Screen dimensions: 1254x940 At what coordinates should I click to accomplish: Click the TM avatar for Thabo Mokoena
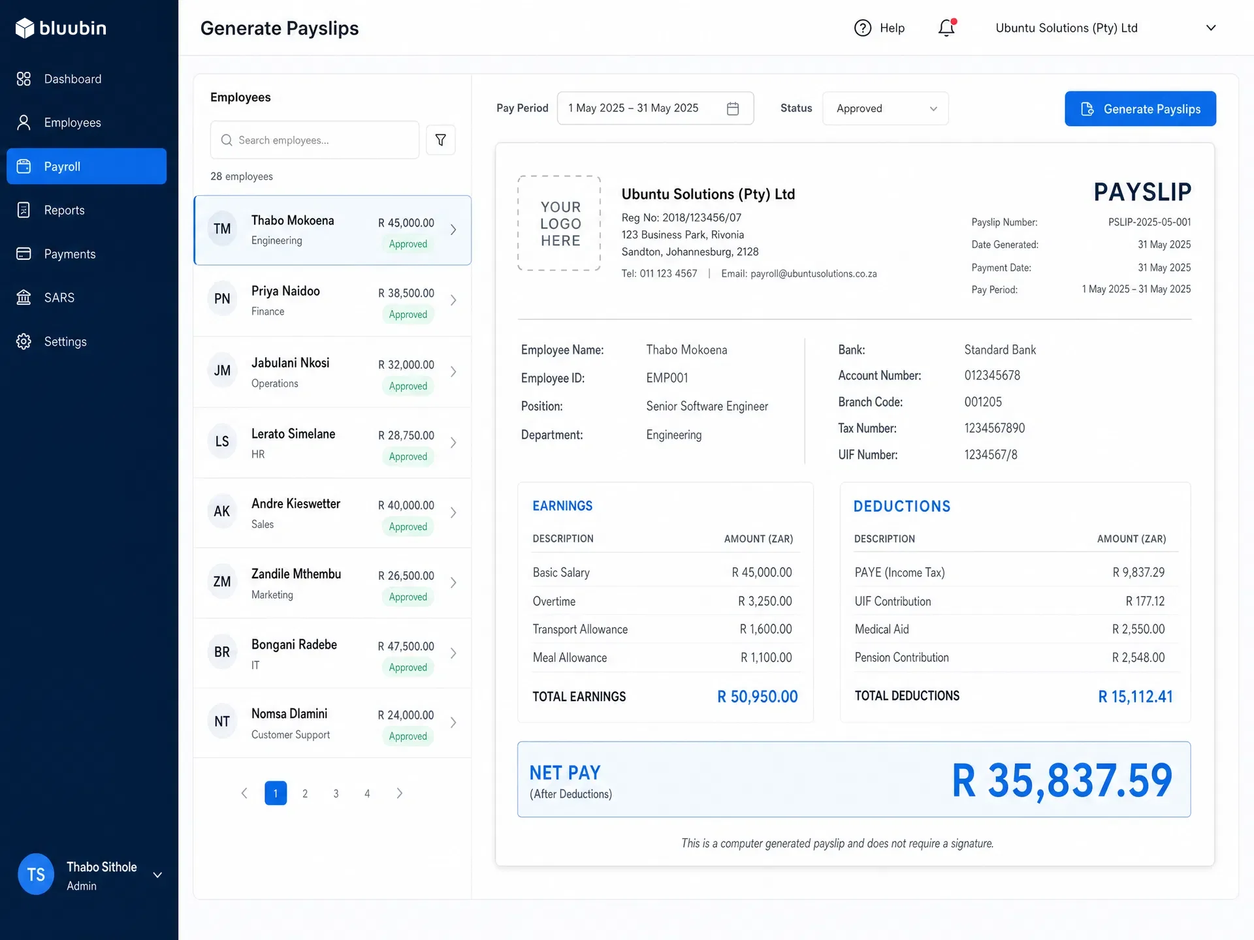point(222,229)
